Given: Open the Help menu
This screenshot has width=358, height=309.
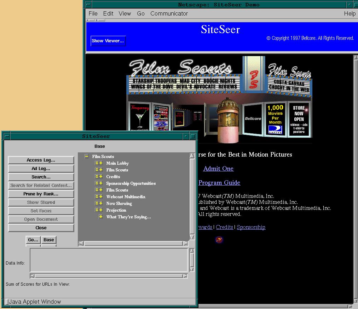Looking at the screenshot, I should point(350,14).
